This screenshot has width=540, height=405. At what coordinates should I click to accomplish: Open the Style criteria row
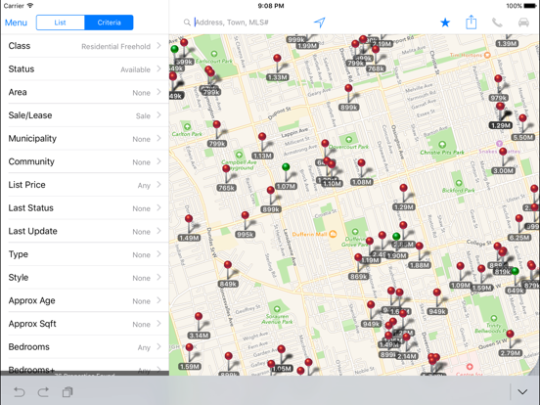pos(85,277)
